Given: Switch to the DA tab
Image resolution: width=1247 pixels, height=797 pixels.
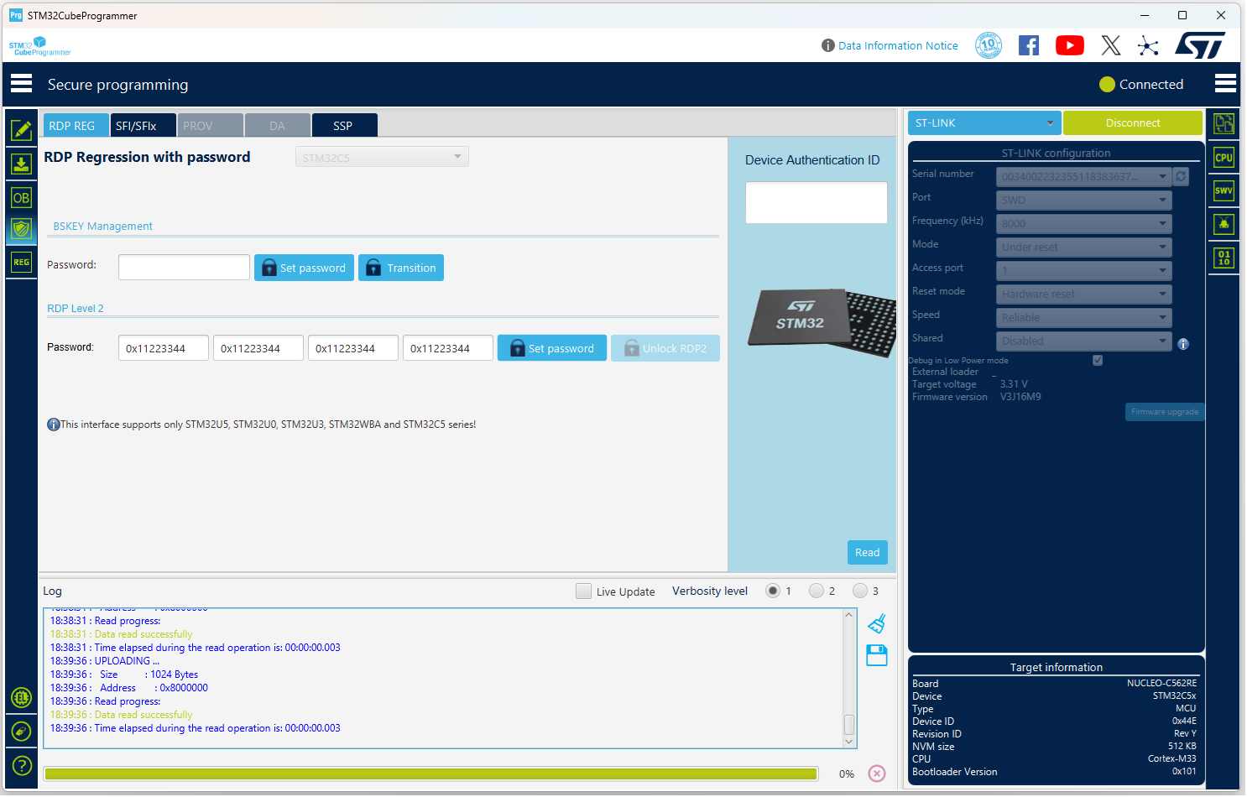Looking at the screenshot, I should [278, 125].
